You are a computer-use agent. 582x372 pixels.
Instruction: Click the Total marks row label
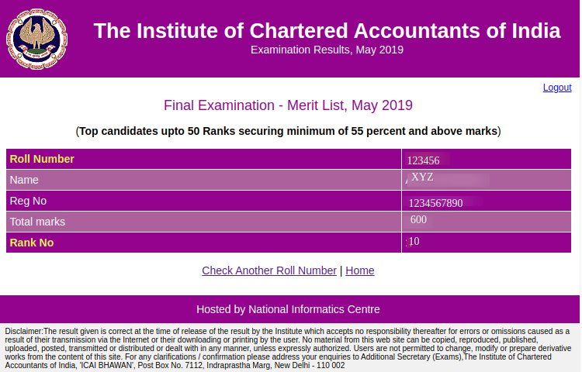coord(37,222)
